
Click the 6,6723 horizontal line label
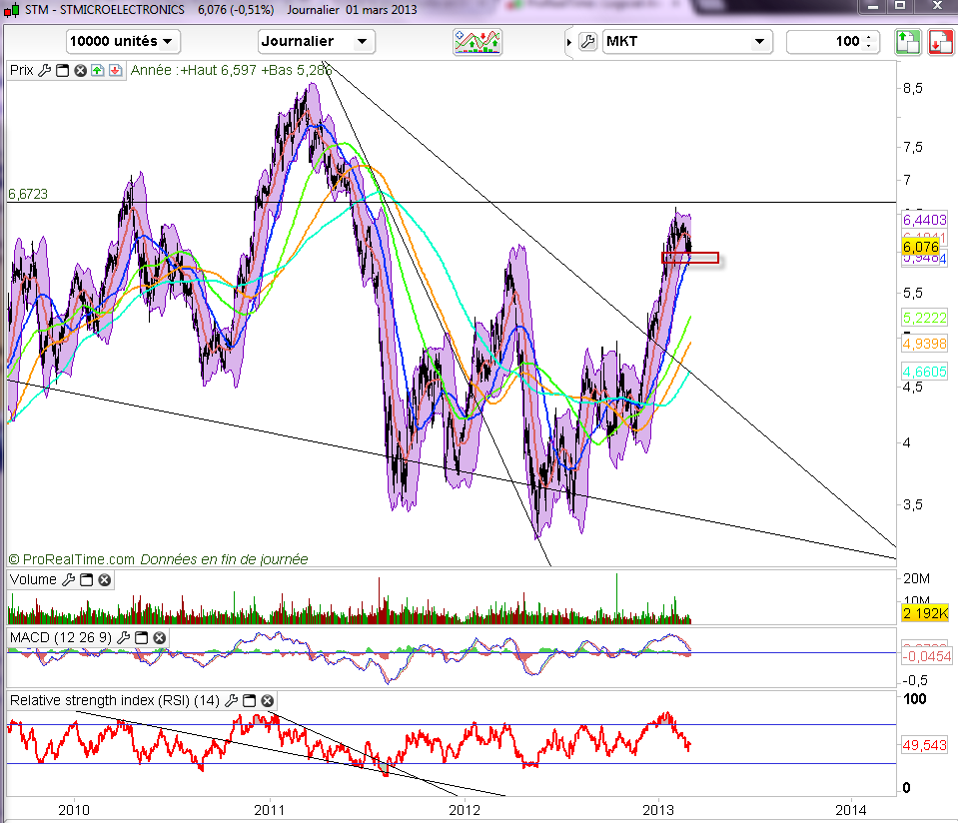tap(28, 195)
